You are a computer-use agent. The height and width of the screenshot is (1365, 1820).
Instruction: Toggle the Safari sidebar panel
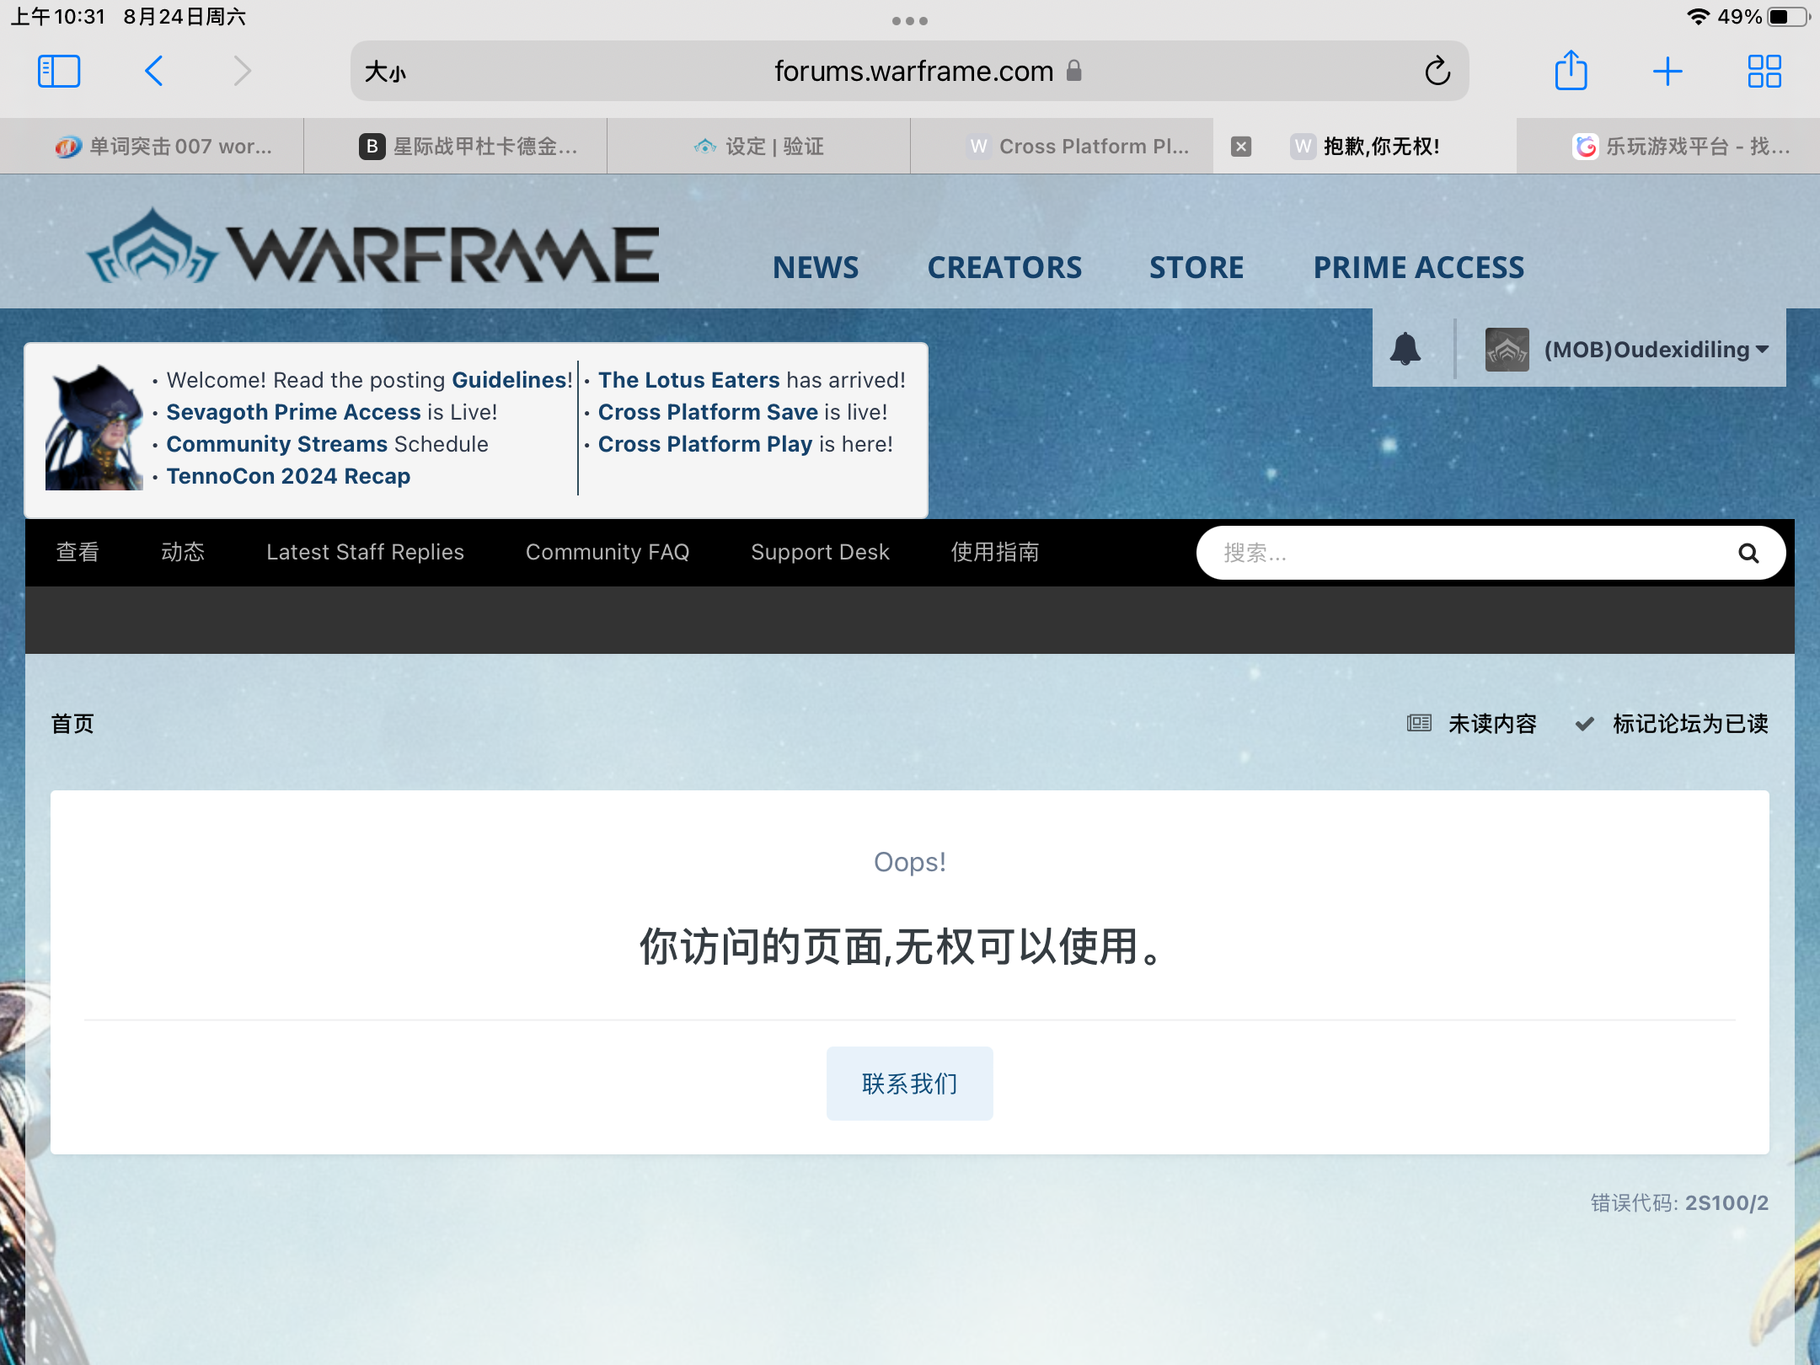click(x=59, y=72)
